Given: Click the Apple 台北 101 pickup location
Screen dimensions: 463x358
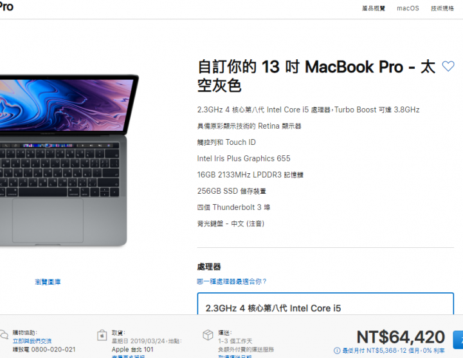Looking at the screenshot, I should [132, 350].
